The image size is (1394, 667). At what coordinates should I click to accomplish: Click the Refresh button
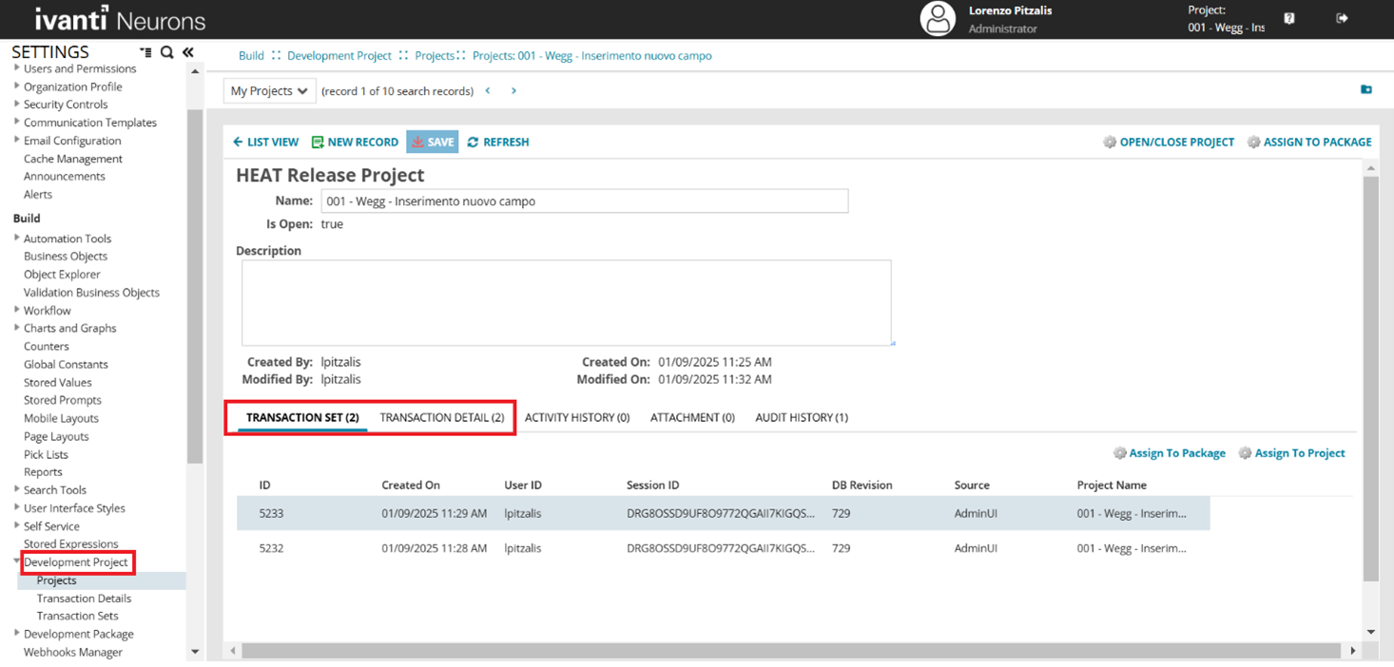[497, 142]
